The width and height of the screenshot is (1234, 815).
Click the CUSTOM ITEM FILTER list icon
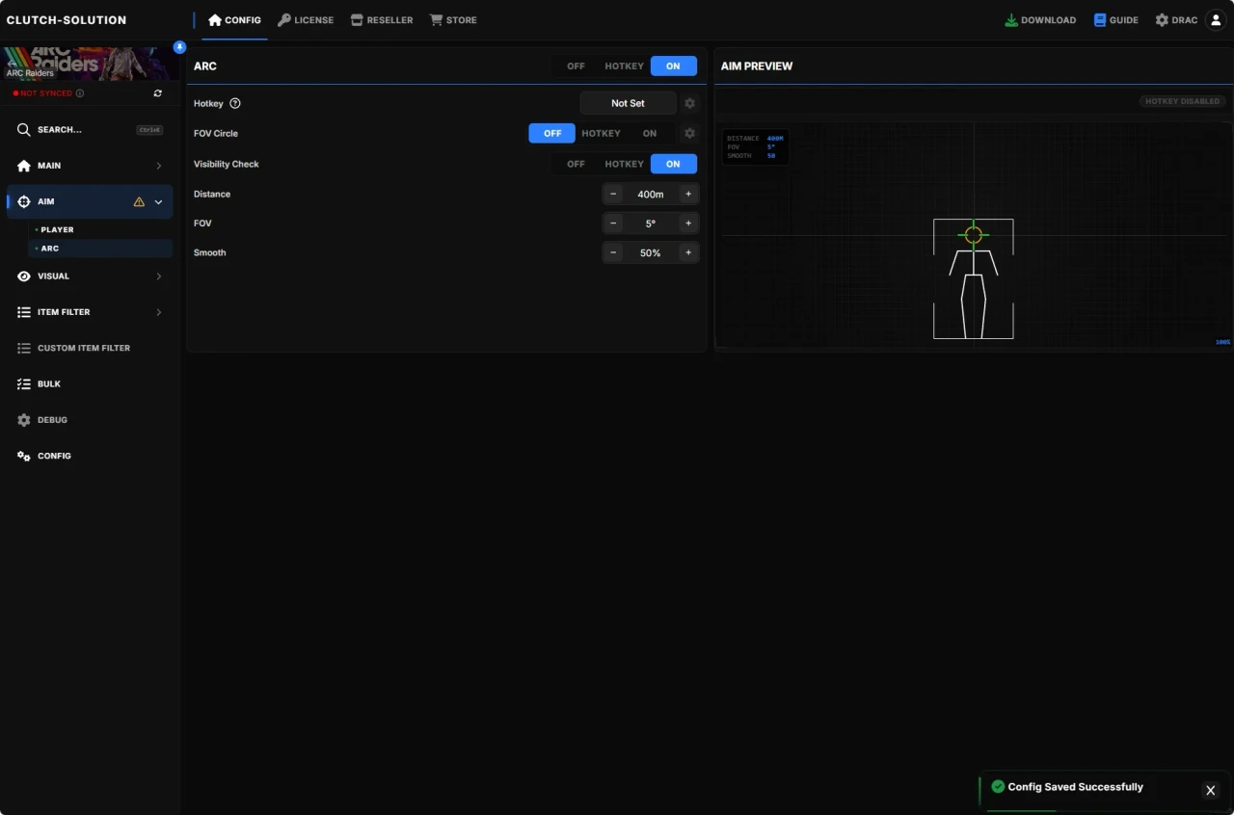point(24,348)
